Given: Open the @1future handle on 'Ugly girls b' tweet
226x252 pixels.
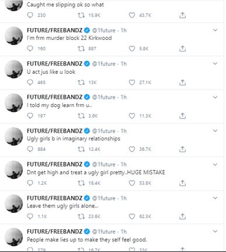Looking at the screenshot, I should coord(103,131).
